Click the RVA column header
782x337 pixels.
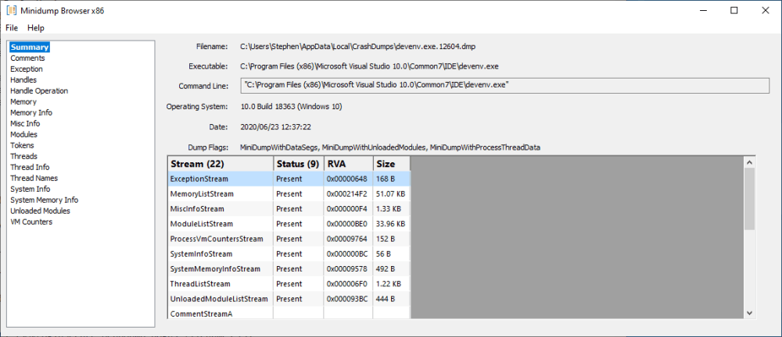click(349, 164)
